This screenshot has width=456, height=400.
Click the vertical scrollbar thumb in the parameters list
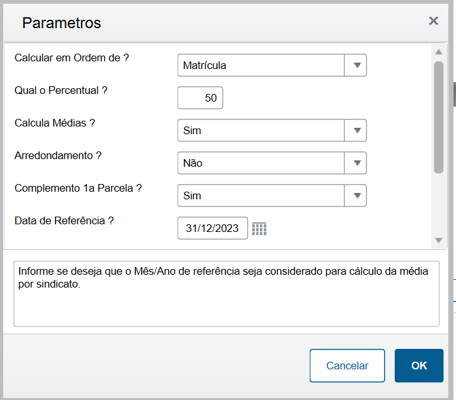(439, 117)
